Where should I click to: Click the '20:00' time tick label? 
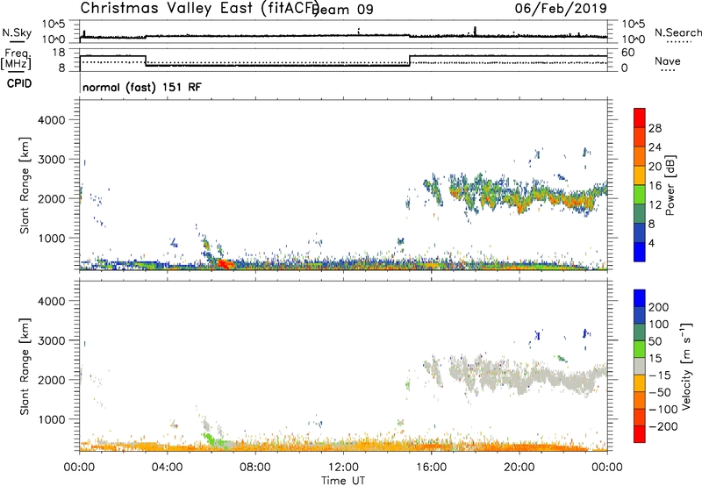(519, 468)
